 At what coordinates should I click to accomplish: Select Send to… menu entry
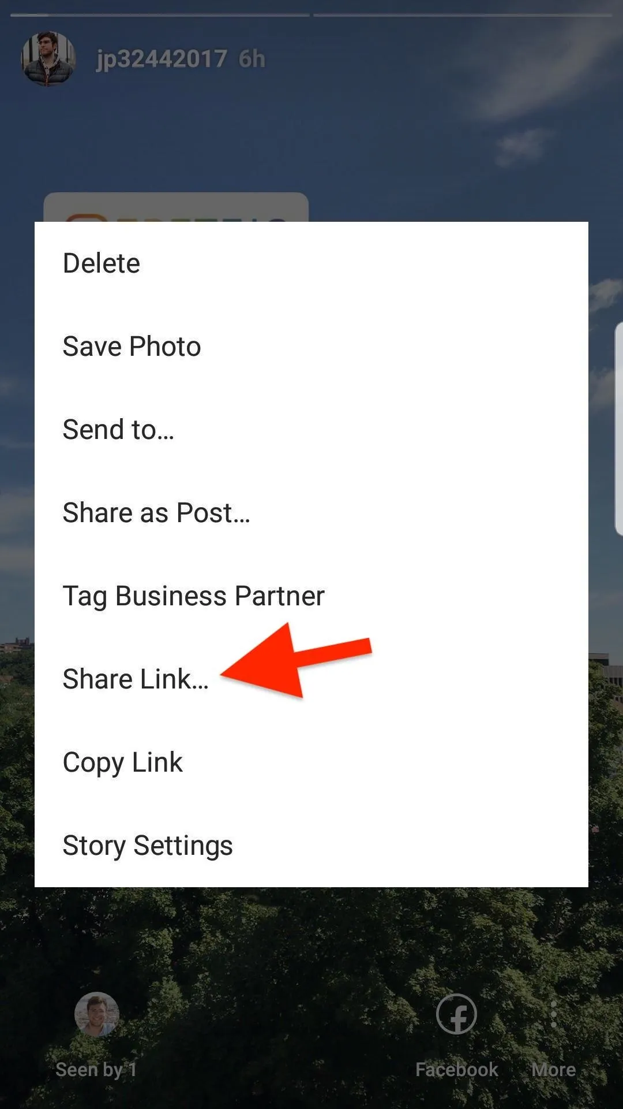point(311,430)
